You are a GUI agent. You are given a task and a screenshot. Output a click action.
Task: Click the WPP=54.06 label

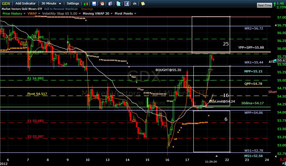click(x=254, y=113)
